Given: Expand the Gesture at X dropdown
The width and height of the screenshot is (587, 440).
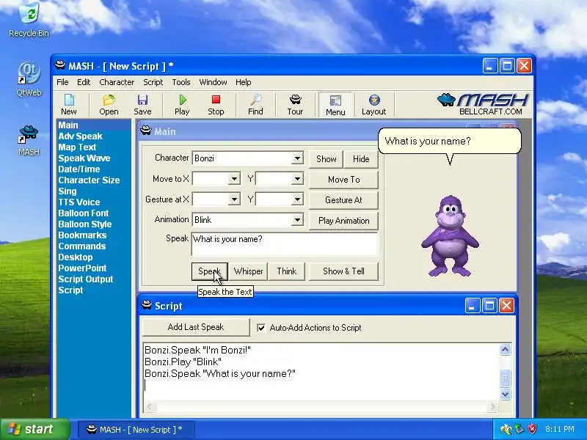Looking at the screenshot, I should 234,199.
